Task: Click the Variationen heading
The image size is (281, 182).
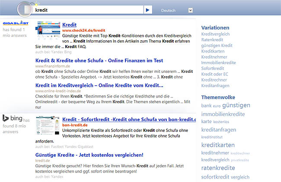Action: 215,28
